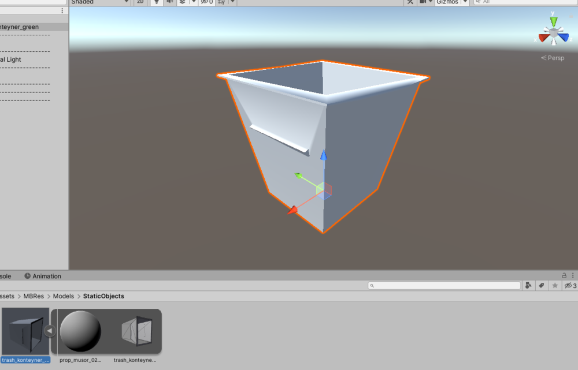
Task: Toggle hidden objects visibility counter showing 0
Action: click(207, 2)
